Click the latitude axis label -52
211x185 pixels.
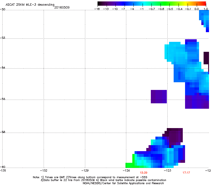coord(3,38)
